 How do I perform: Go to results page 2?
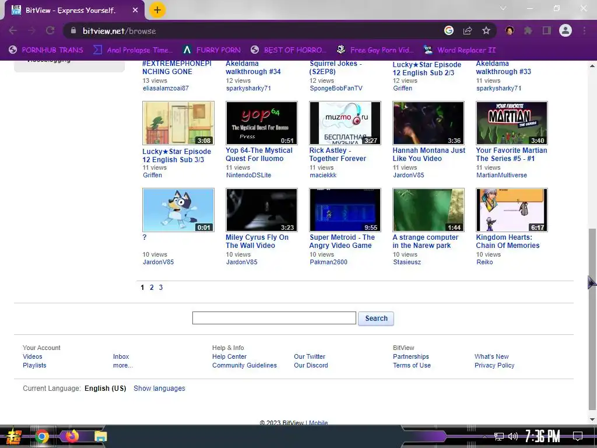[152, 288]
